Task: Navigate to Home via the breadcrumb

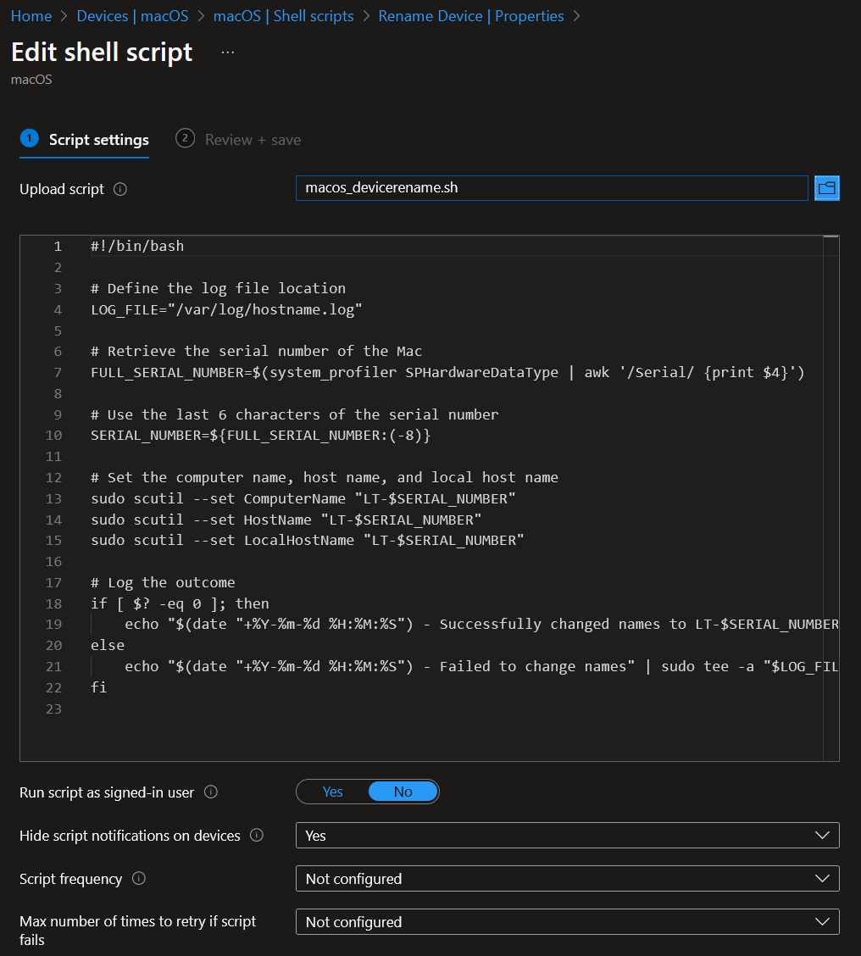Action: tap(31, 15)
